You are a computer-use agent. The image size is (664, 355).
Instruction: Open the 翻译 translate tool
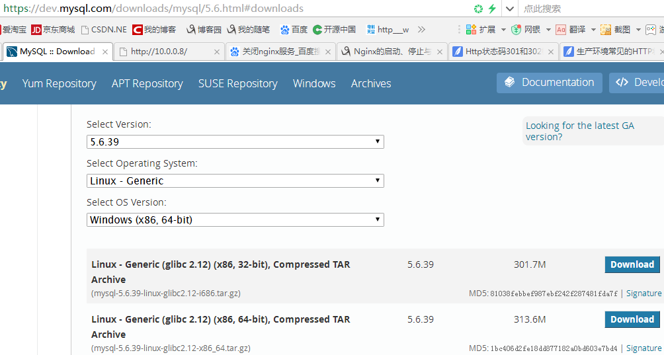570,30
